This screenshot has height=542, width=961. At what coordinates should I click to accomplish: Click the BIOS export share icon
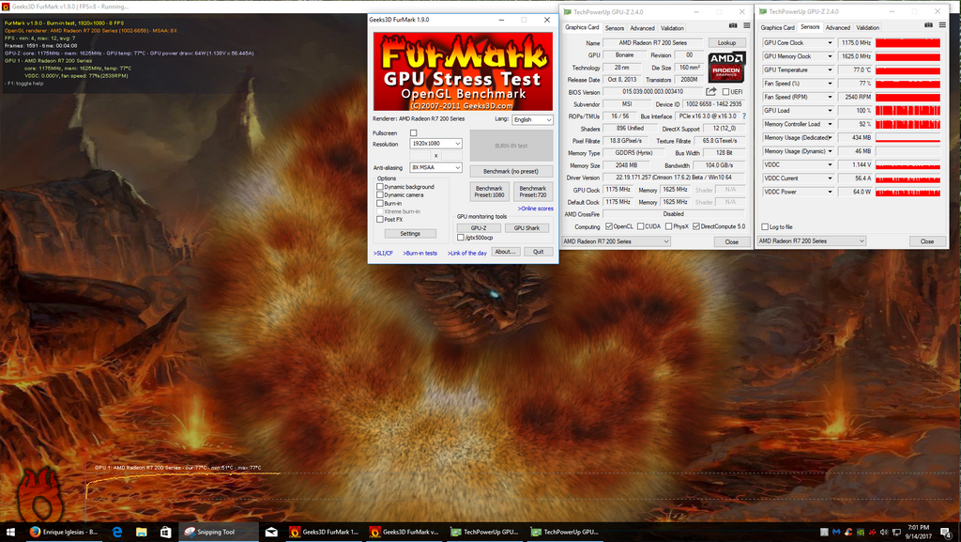click(x=711, y=91)
